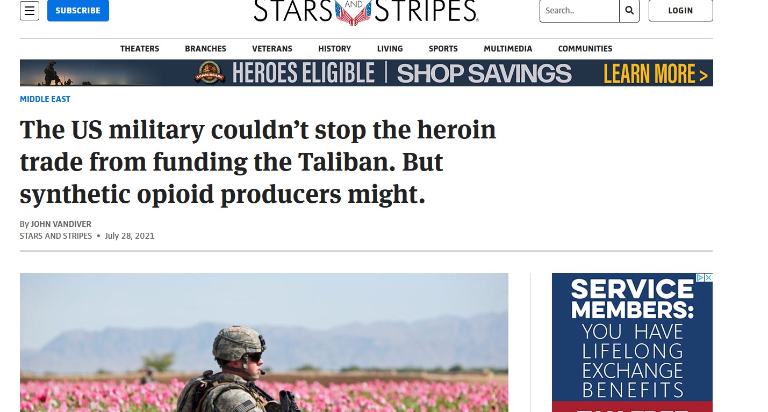Close the Service Members ad
The height and width of the screenshot is (412, 768).
coord(708,277)
